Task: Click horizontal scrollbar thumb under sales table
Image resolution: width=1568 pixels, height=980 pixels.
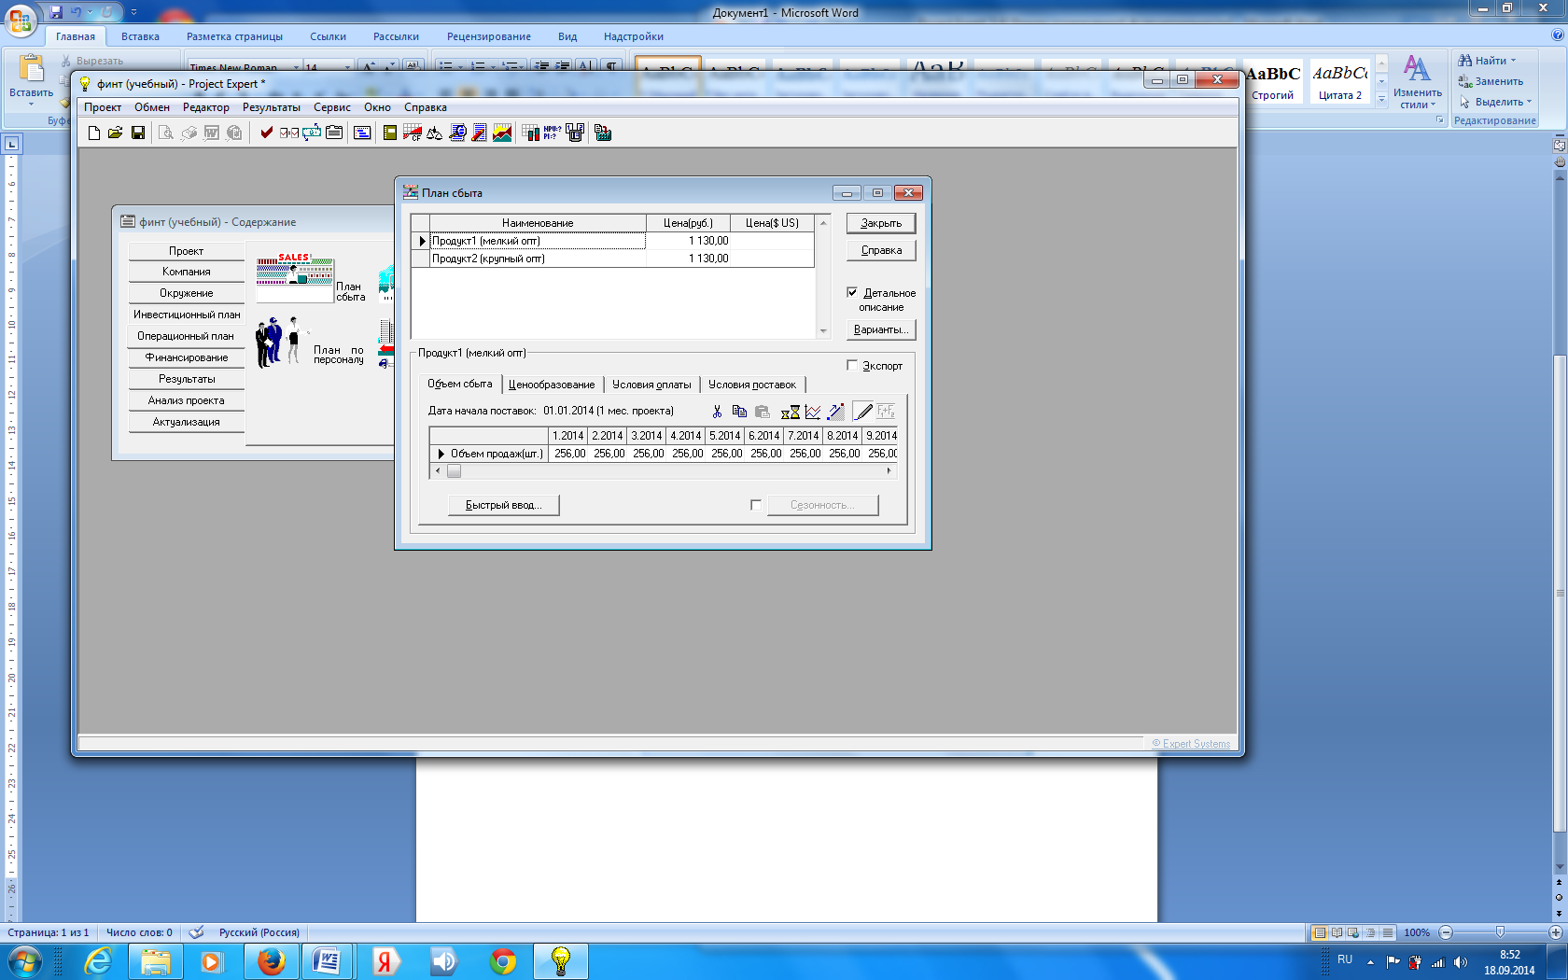Action: tap(454, 471)
